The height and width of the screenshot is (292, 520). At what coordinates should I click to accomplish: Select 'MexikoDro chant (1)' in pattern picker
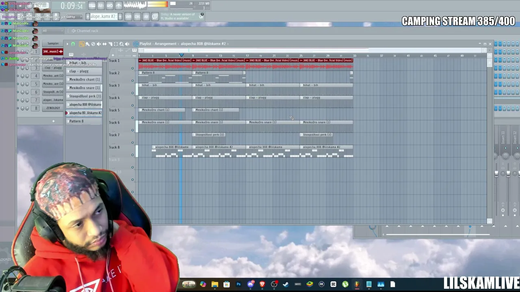[x=84, y=79]
